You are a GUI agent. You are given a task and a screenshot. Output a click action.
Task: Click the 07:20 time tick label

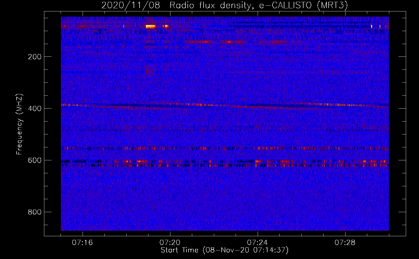[x=170, y=243]
